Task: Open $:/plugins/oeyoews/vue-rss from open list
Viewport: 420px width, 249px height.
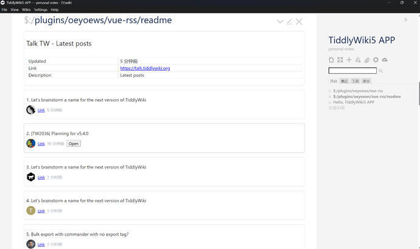Action: pyautogui.click(x=358, y=91)
